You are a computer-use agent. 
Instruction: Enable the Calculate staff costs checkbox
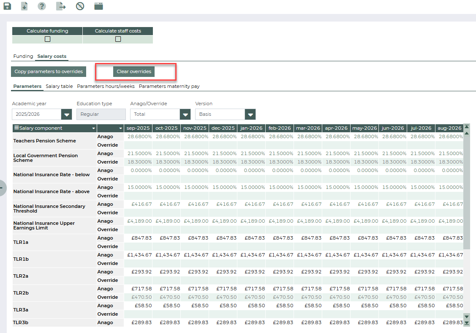pos(118,39)
